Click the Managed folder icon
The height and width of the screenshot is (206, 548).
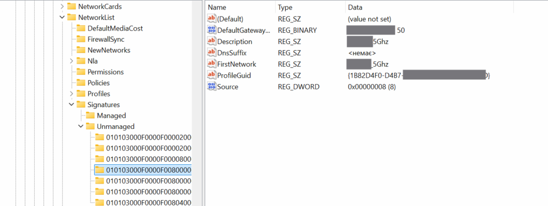90,115
